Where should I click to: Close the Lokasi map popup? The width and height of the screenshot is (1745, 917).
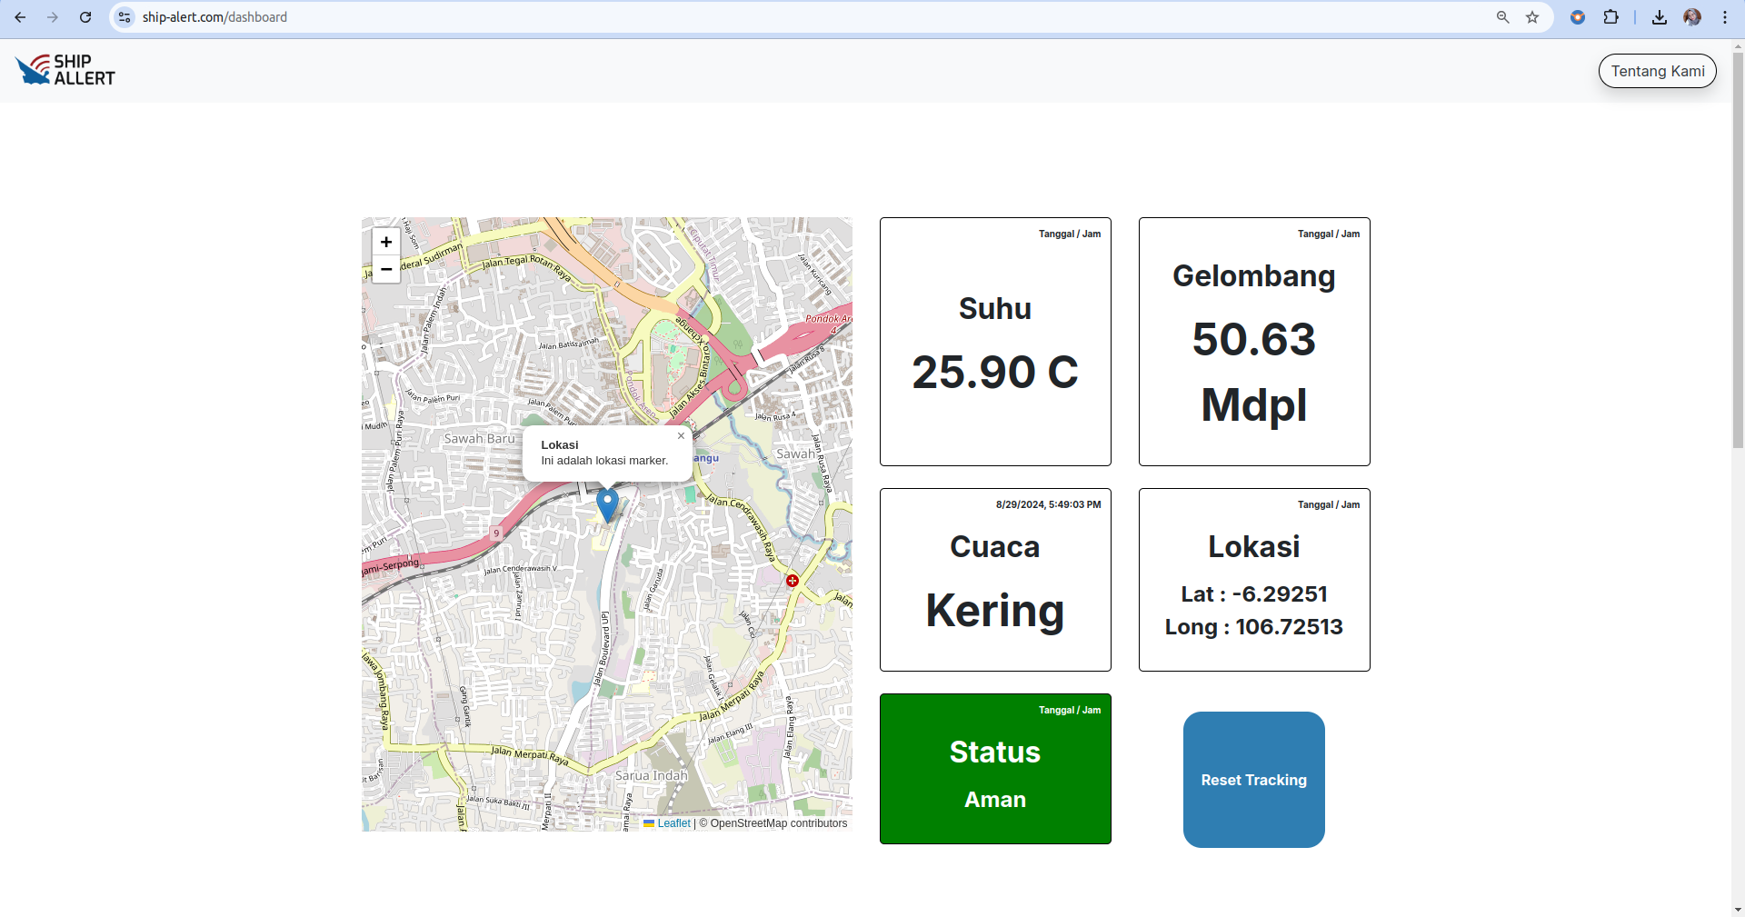tap(681, 436)
